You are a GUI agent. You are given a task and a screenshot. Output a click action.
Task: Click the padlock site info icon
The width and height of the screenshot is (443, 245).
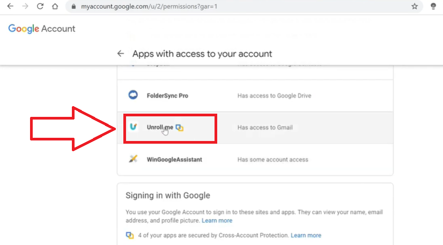(73, 7)
